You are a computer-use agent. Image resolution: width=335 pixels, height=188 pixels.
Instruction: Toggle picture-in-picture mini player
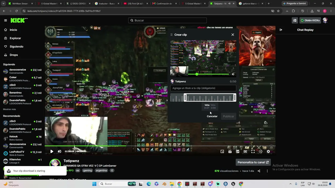pyautogui.click(x=222, y=151)
